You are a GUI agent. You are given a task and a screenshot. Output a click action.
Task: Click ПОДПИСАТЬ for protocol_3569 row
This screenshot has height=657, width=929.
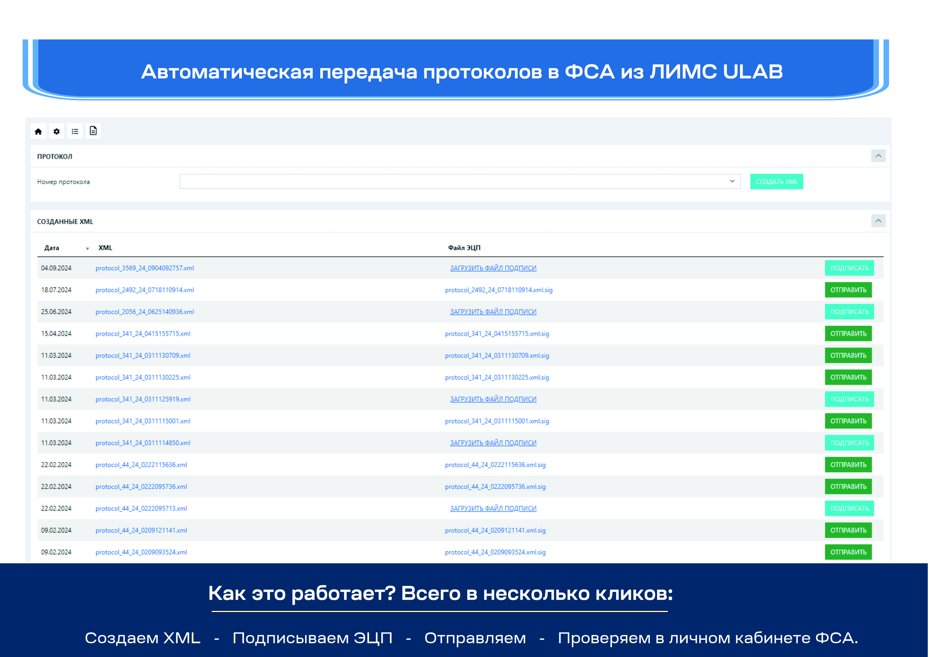[x=849, y=268]
